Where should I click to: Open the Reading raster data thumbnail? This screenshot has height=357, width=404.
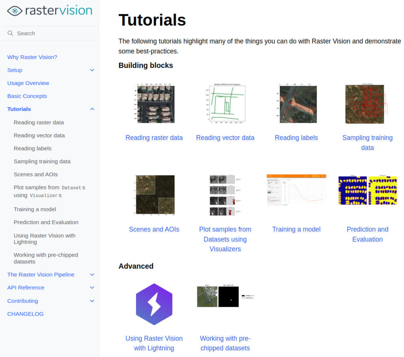pos(154,104)
